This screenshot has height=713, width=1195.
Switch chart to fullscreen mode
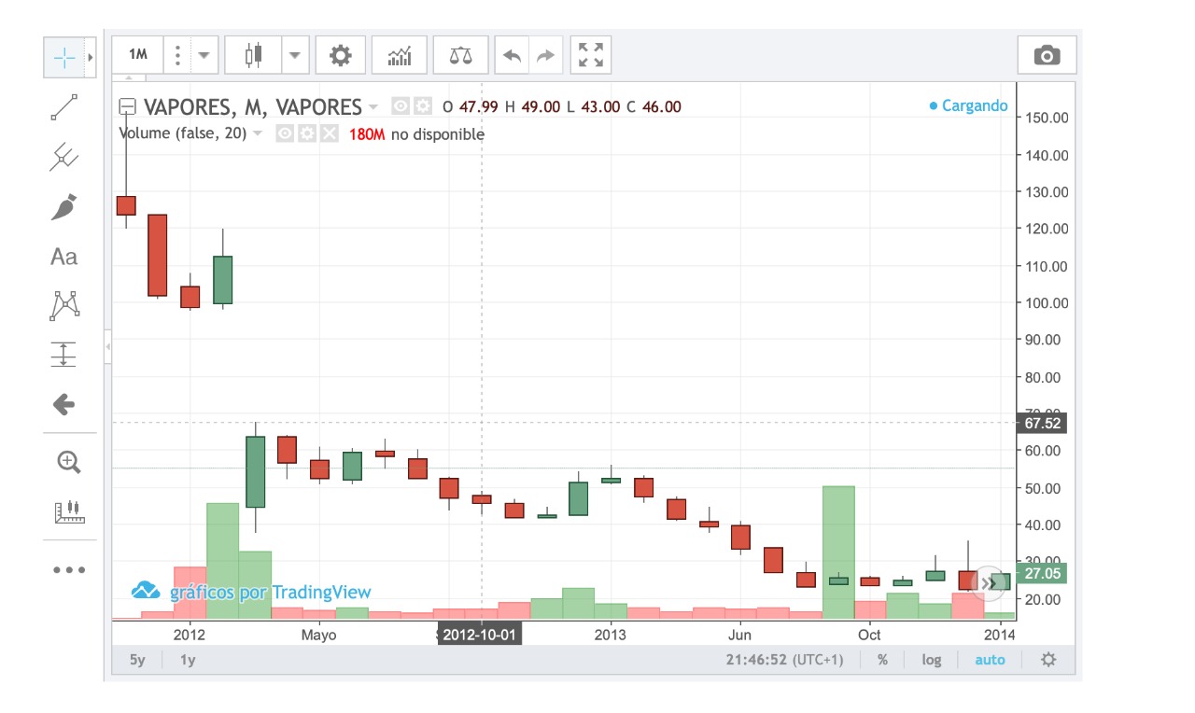(591, 56)
